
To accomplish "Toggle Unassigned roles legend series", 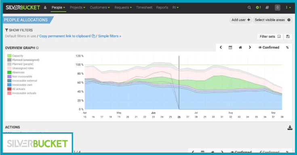I will pos(21,68).
